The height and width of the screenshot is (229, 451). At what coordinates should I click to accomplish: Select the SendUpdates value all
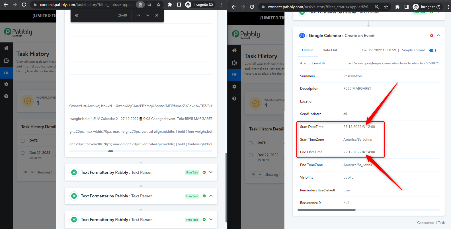click(345, 114)
